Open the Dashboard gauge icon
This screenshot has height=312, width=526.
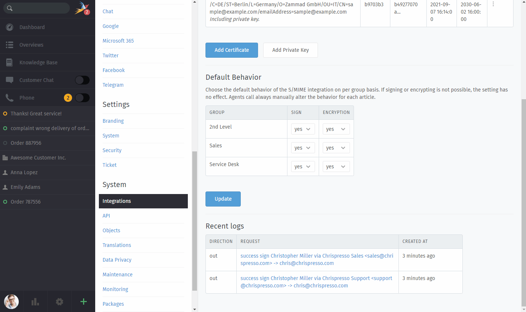(x=10, y=27)
